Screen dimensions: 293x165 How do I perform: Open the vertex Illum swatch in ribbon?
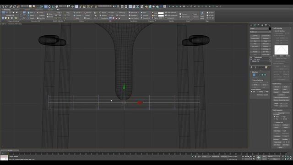click(x=161, y=16)
